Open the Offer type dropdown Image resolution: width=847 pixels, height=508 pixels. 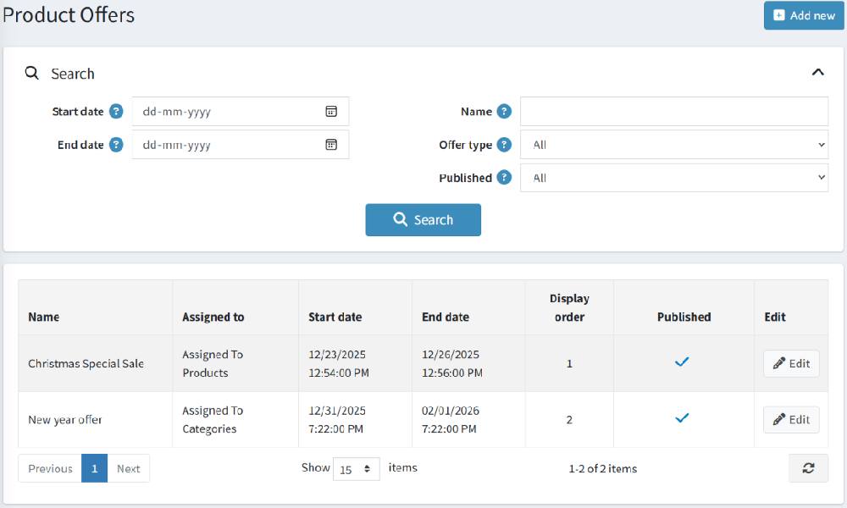pos(673,144)
